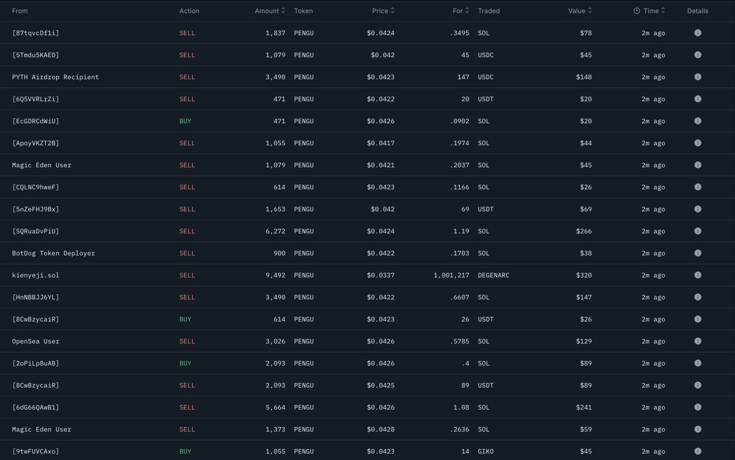Select the From column header
The width and height of the screenshot is (735, 460).
20,10
